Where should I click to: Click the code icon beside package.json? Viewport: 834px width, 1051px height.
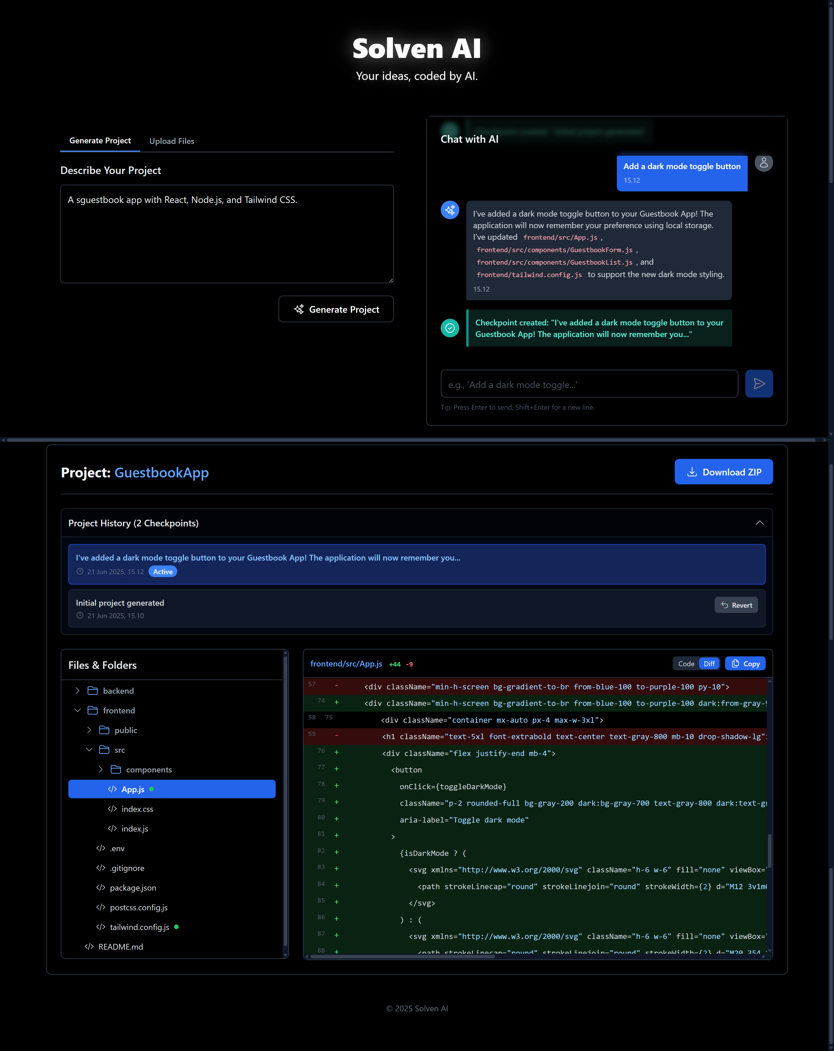pos(100,887)
